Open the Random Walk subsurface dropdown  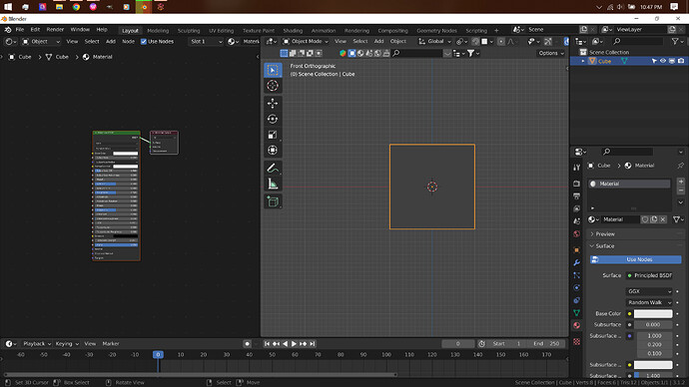tap(649, 302)
